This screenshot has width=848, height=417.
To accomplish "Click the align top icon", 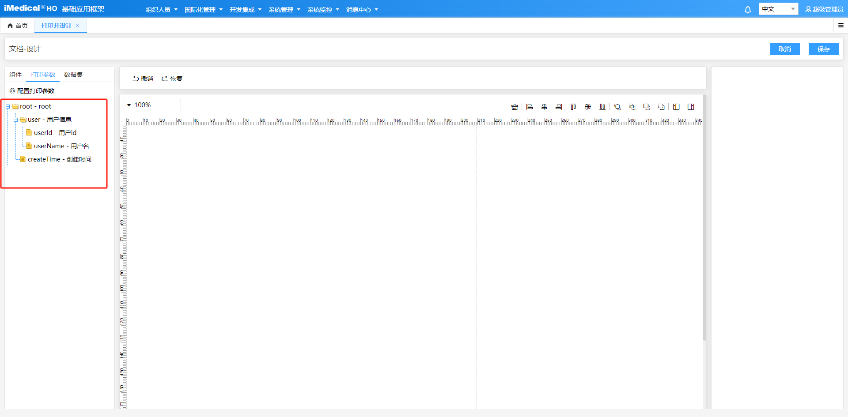I will pyautogui.click(x=573, y=107).
